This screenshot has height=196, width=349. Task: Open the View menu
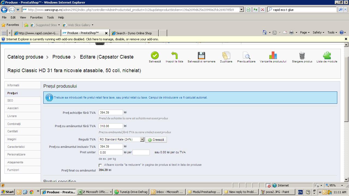[x=23, y=17]
